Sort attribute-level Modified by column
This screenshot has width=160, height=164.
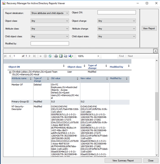click(127, 79)
